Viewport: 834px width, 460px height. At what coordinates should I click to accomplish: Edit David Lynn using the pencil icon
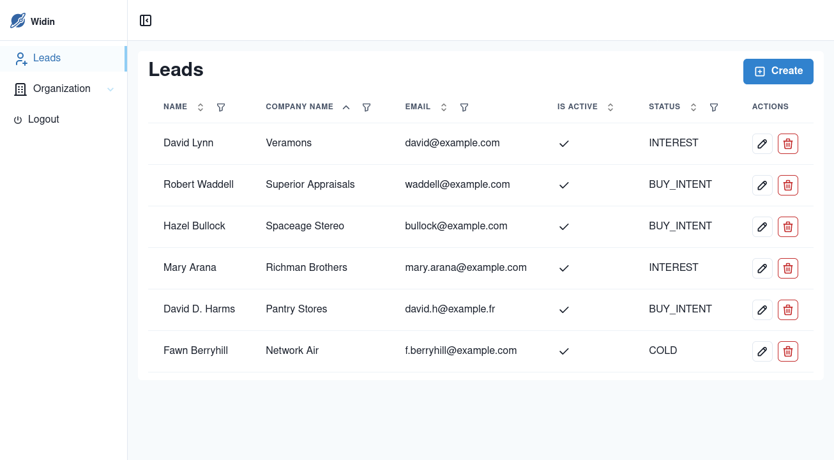[x=762, y=143]
